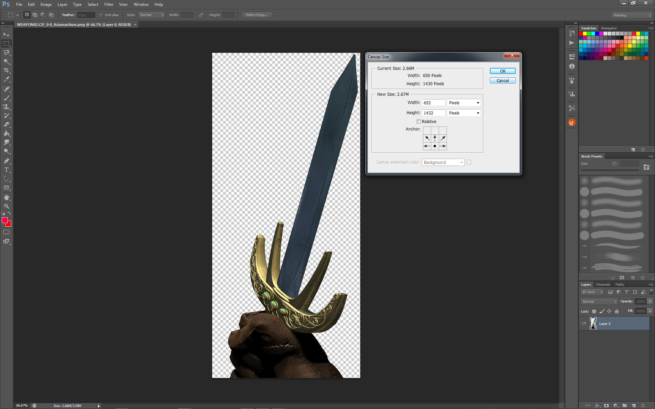Create a new group folder in Layers
The image size is (655, 409).
pyautogui.click(x=624, y=406)
